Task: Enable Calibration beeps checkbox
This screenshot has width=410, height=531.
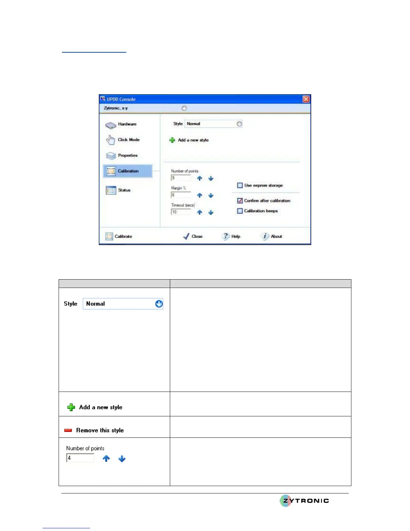Action: click(x=240, y=211)
